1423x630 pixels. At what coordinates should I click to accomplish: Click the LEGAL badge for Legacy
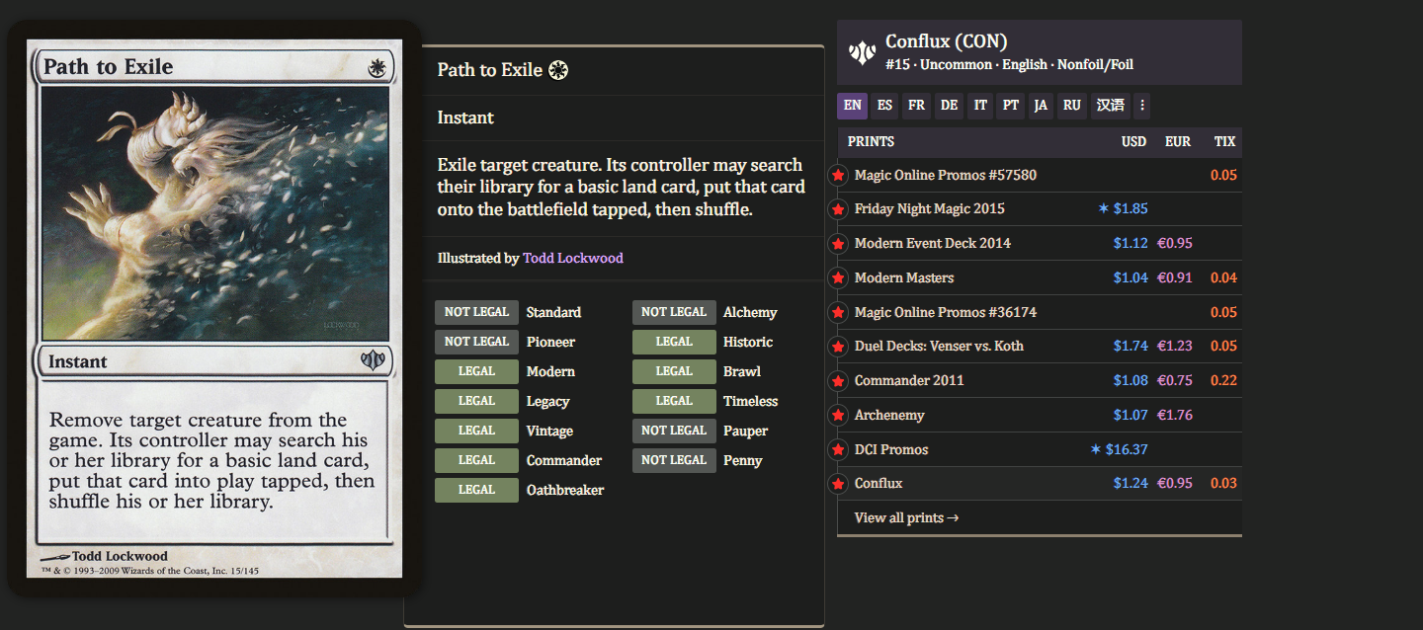[476, 402]
